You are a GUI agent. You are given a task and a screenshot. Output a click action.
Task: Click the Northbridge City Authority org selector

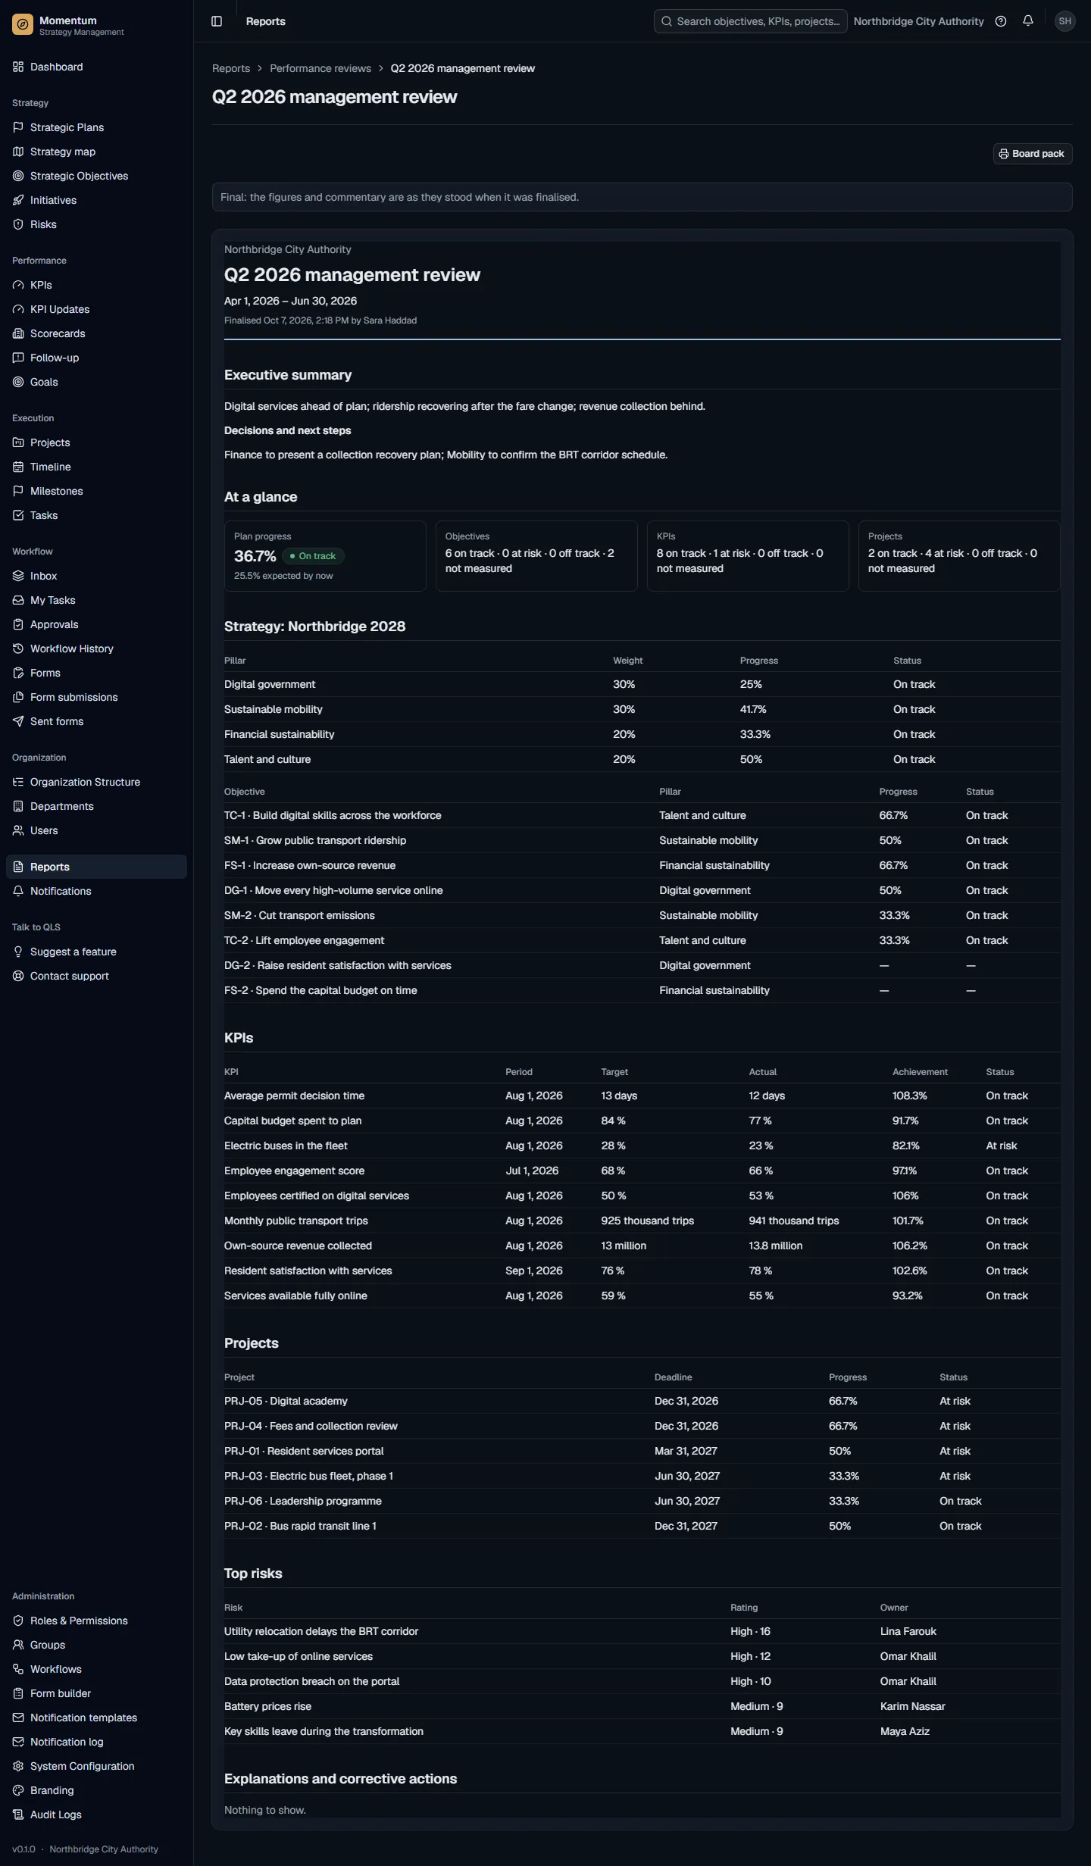pyautogui.click(x=918, y=21)
